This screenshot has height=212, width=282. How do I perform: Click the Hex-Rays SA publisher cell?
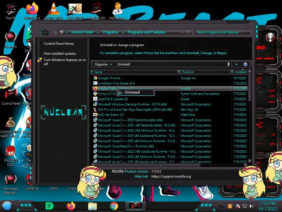(189, 109)
